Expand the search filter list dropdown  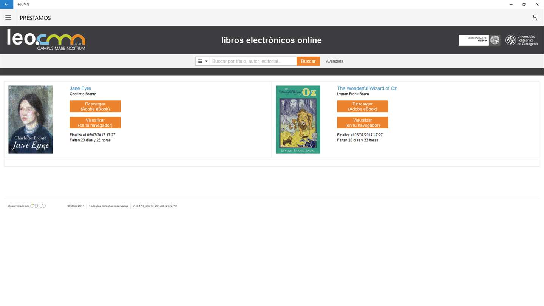coord(202,61)
